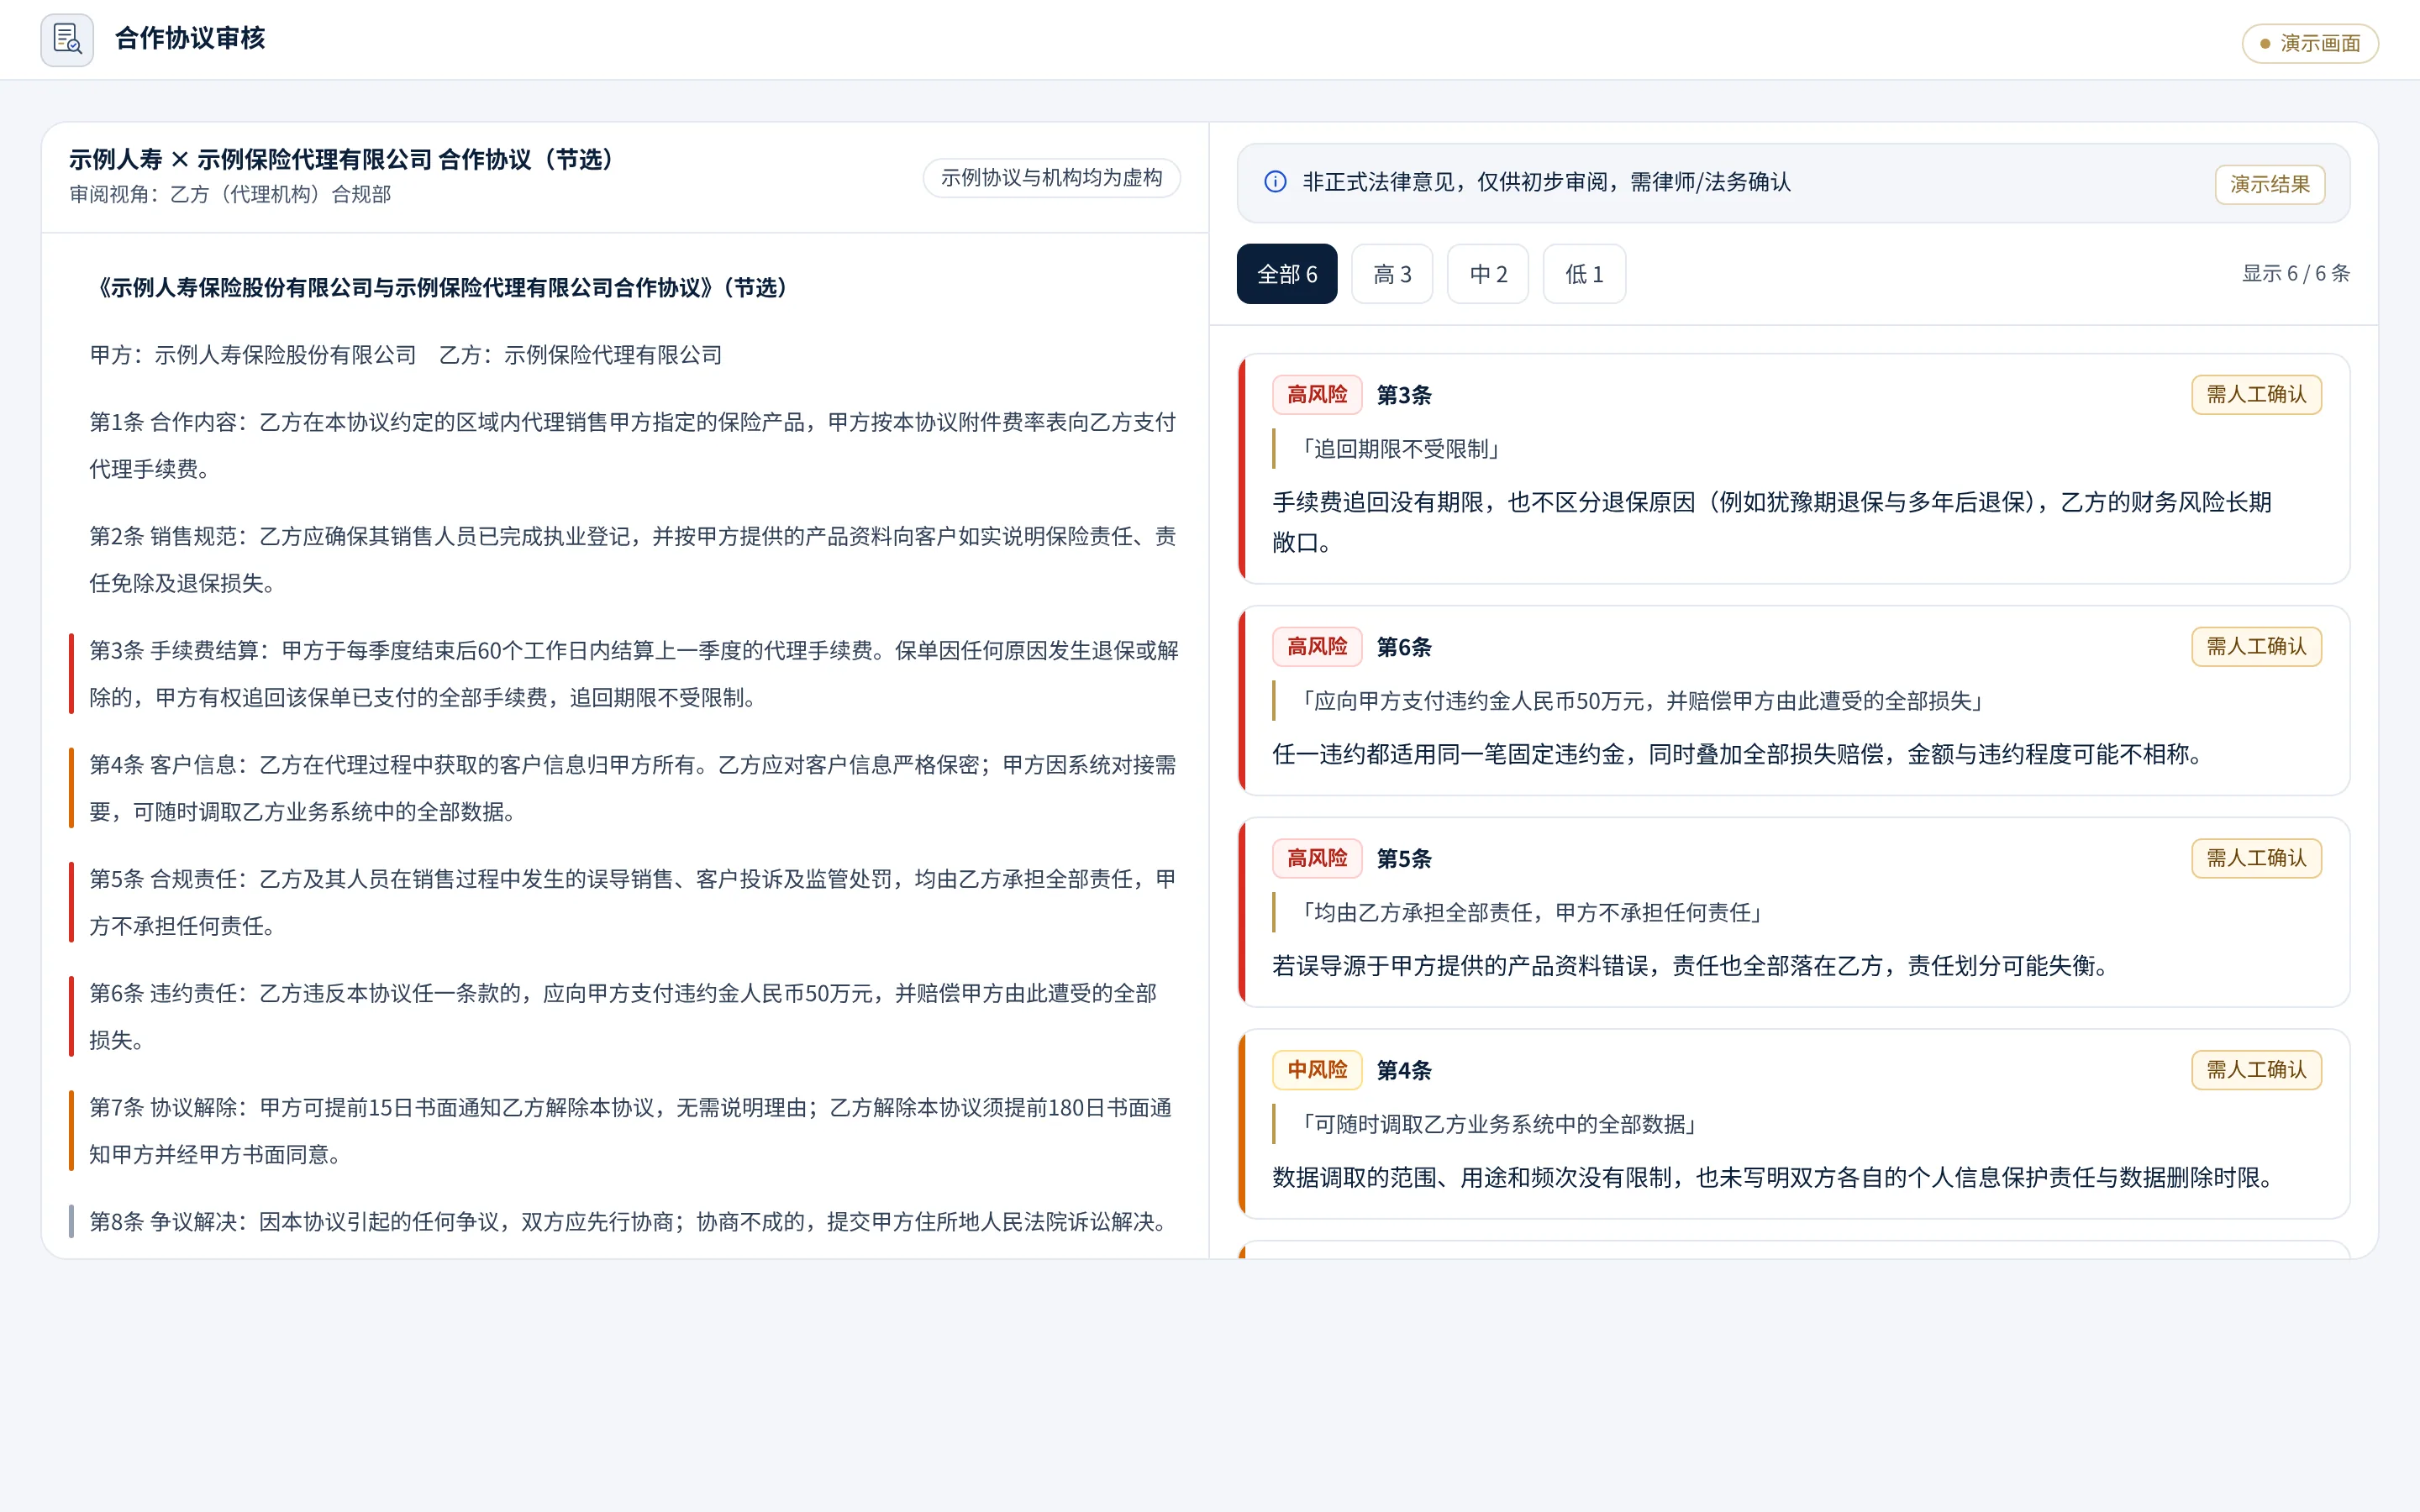Viewport: 2420px width, 1512px height.
Task: Open the 第5条 high-risk finding card
Action: (x=1794, y=913)
